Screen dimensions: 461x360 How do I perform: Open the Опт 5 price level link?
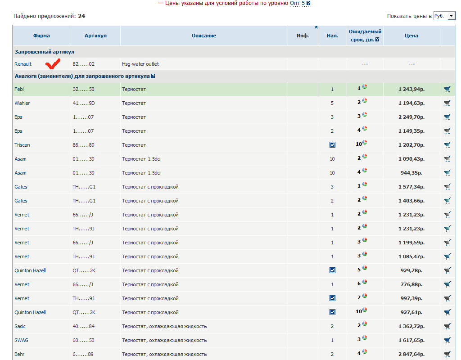297,3
